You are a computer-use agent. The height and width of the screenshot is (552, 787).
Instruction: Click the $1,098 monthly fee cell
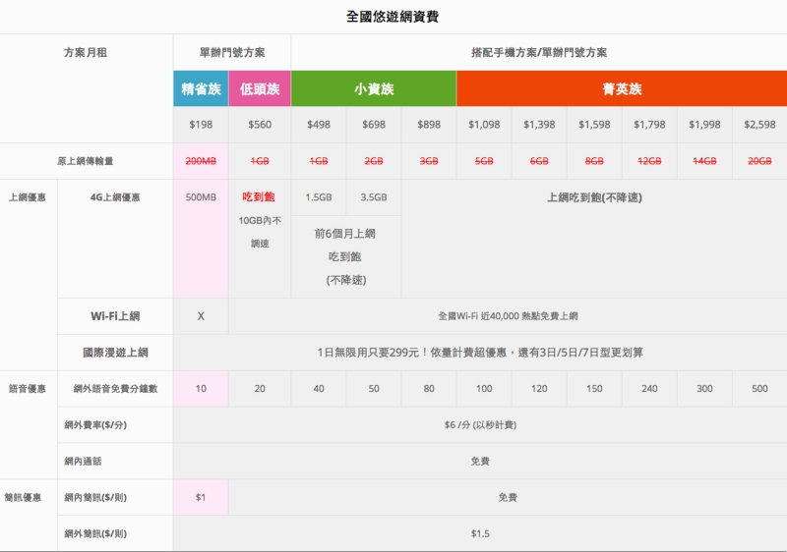(x=484, y=125)
